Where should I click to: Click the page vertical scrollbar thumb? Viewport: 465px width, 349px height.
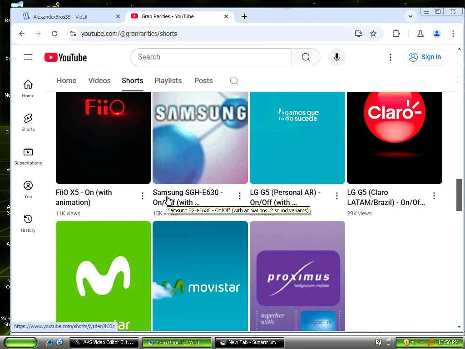pos(459,195)
